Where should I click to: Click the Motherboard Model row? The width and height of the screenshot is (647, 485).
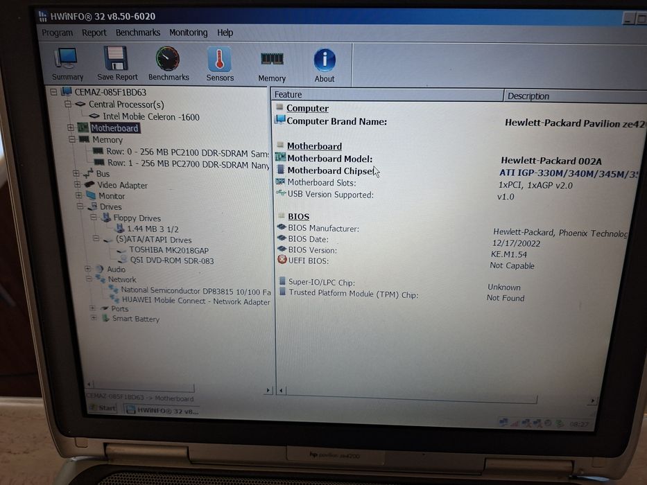point(438,159)
